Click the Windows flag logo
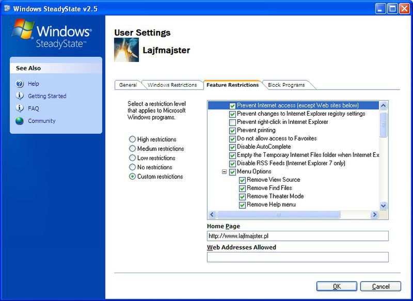The height and width of the screenshot is (301, 413). point(23,29)
